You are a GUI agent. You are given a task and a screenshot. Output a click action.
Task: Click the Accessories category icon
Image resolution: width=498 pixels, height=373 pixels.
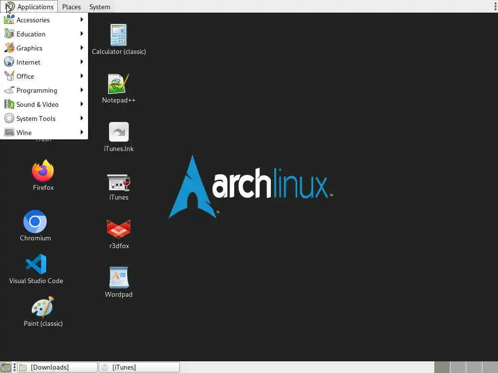[9, 19]
